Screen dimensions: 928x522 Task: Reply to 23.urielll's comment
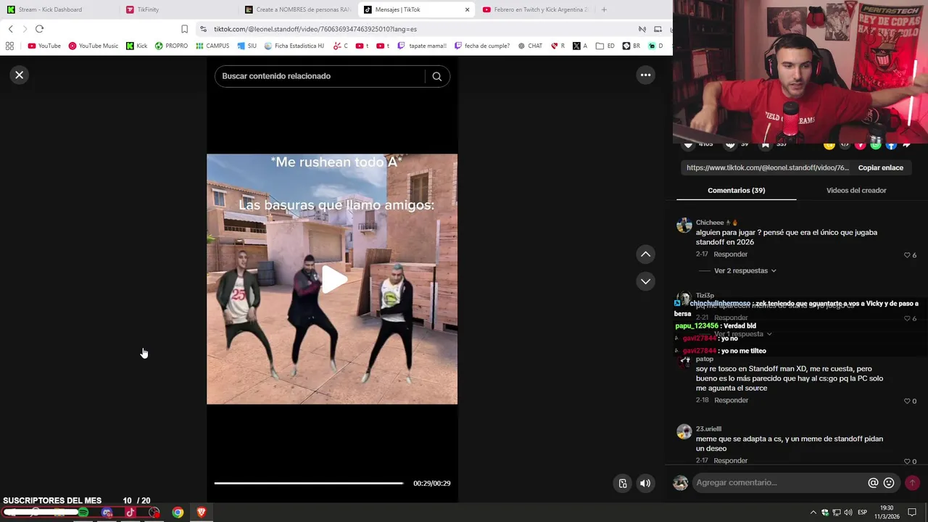tap(731, 460)
